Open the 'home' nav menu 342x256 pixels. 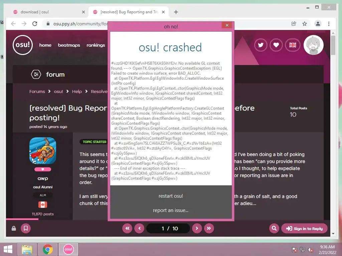tap(45, 45)
